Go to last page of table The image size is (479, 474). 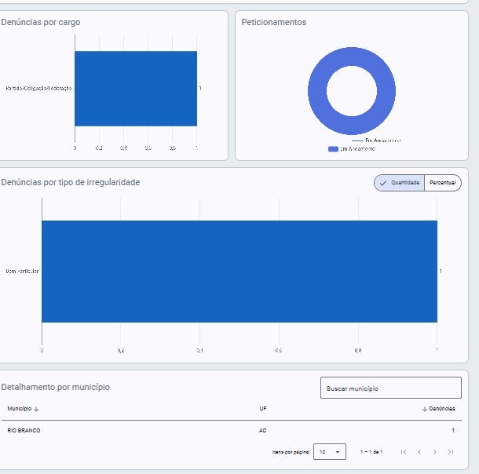point(451,452)
